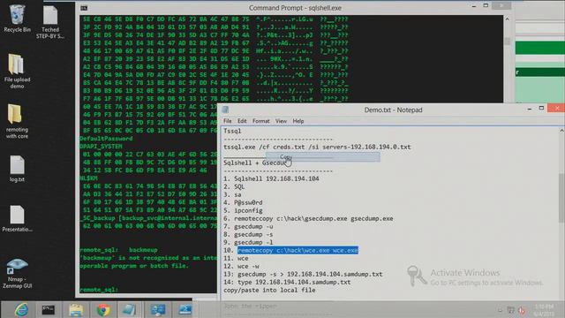Minimize the Command Prompt window
Image resolution: width=565 pixels, height=318 pixels.
point(474,6)
